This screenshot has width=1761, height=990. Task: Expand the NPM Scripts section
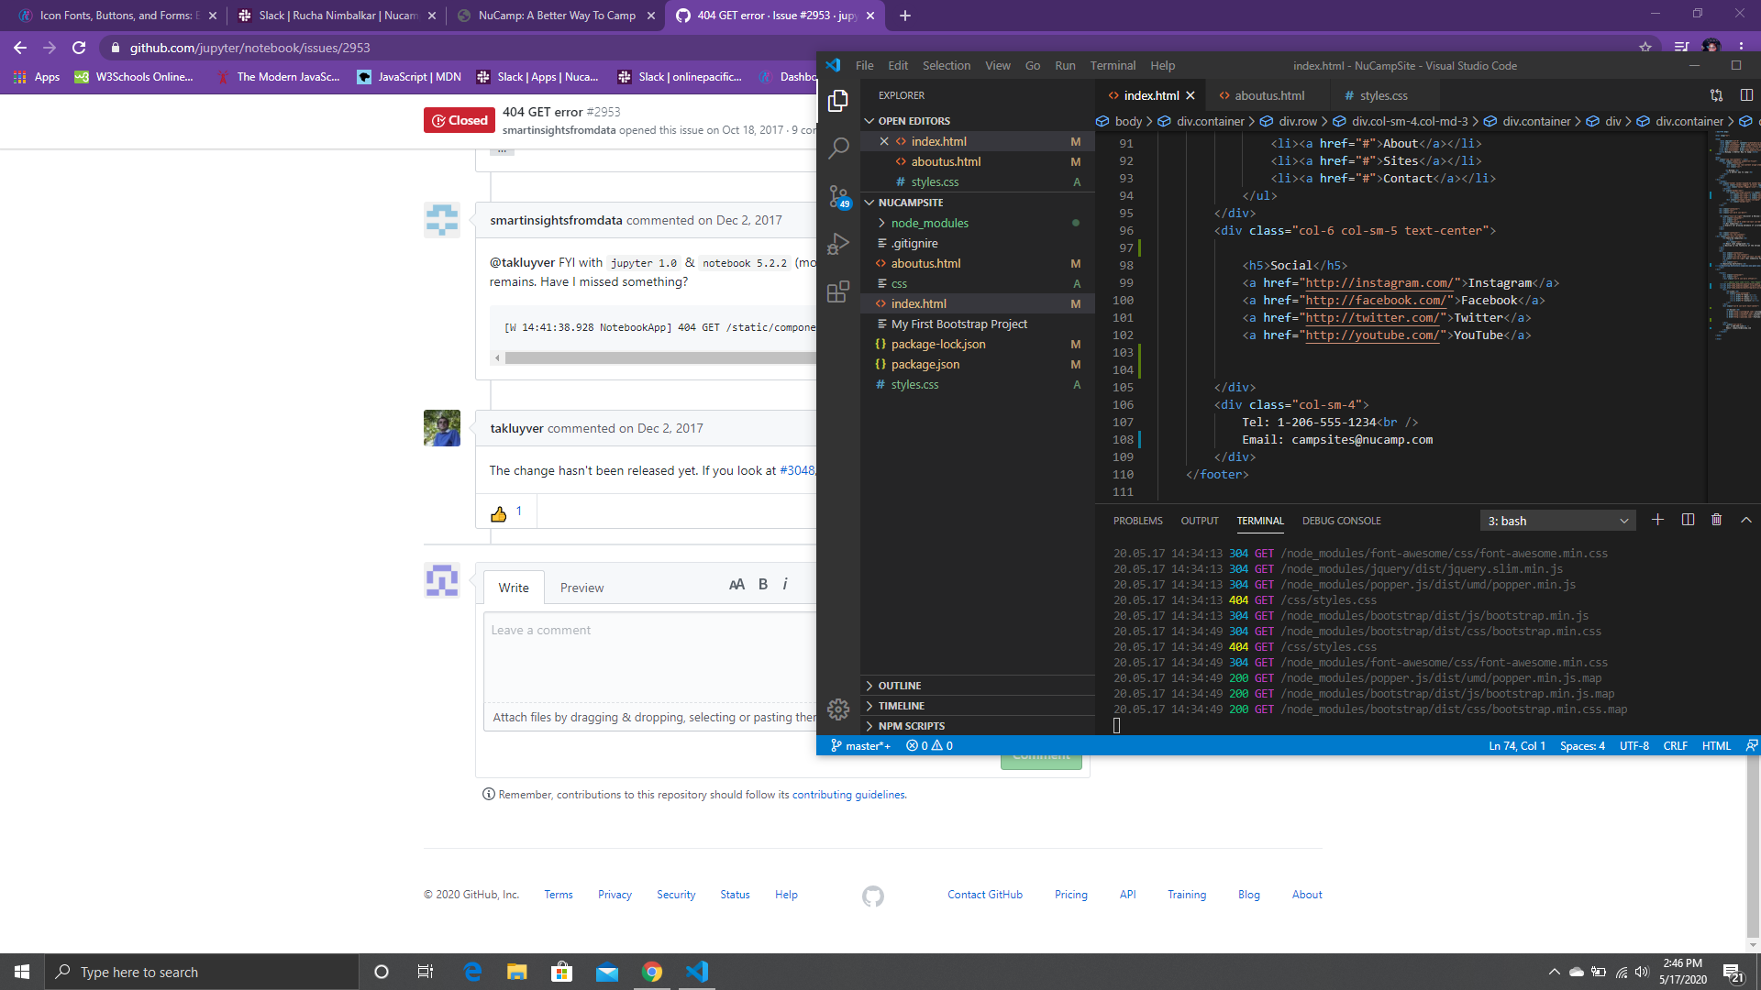[978, 726]
